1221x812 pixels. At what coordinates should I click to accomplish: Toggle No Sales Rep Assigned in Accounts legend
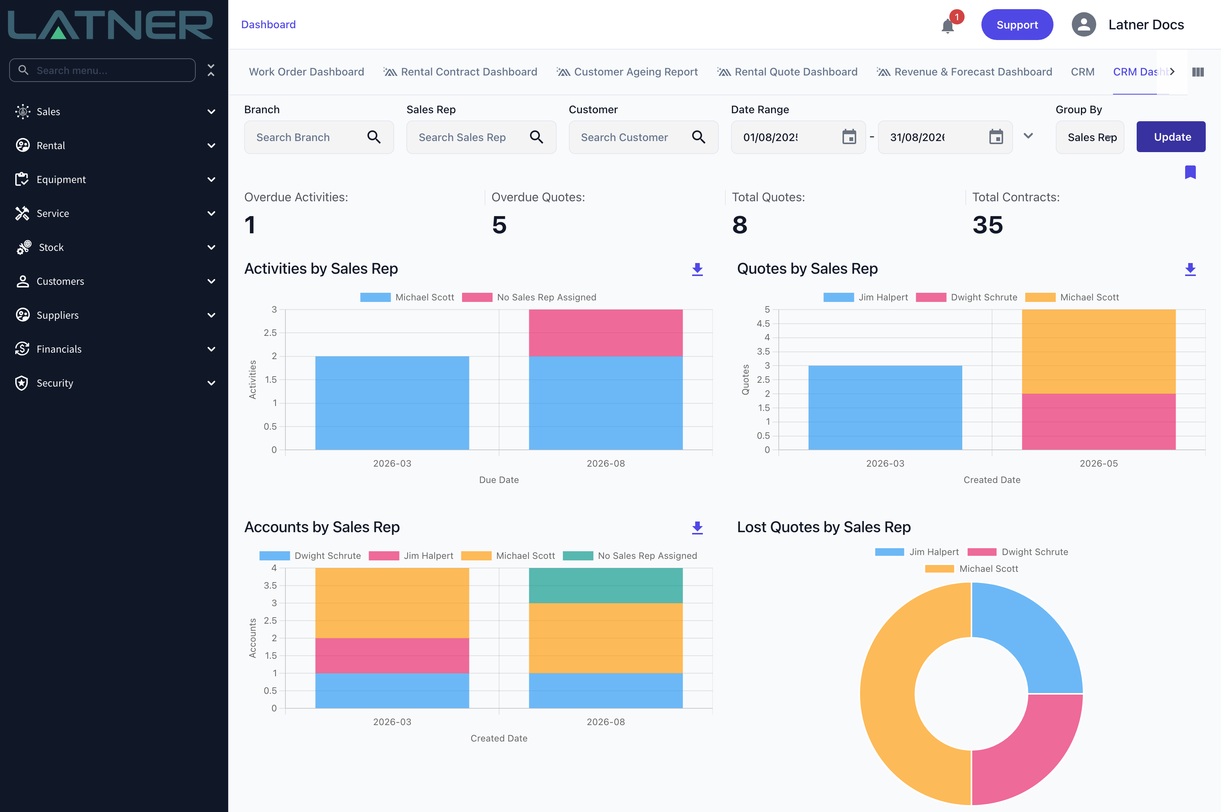click(630, 556)
